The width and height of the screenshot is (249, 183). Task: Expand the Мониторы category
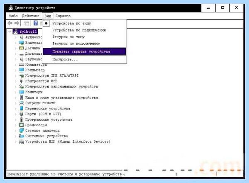coord(16,92)
